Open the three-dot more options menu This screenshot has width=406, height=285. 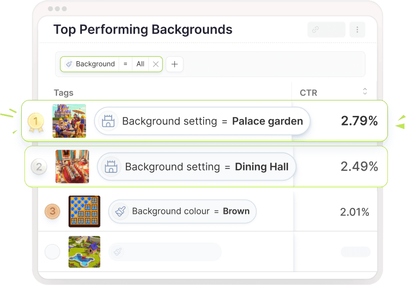(x=357, y=30)
